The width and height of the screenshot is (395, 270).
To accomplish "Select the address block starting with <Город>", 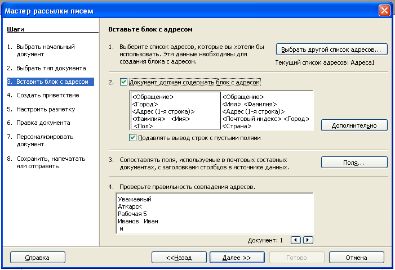I will (176, 111).
